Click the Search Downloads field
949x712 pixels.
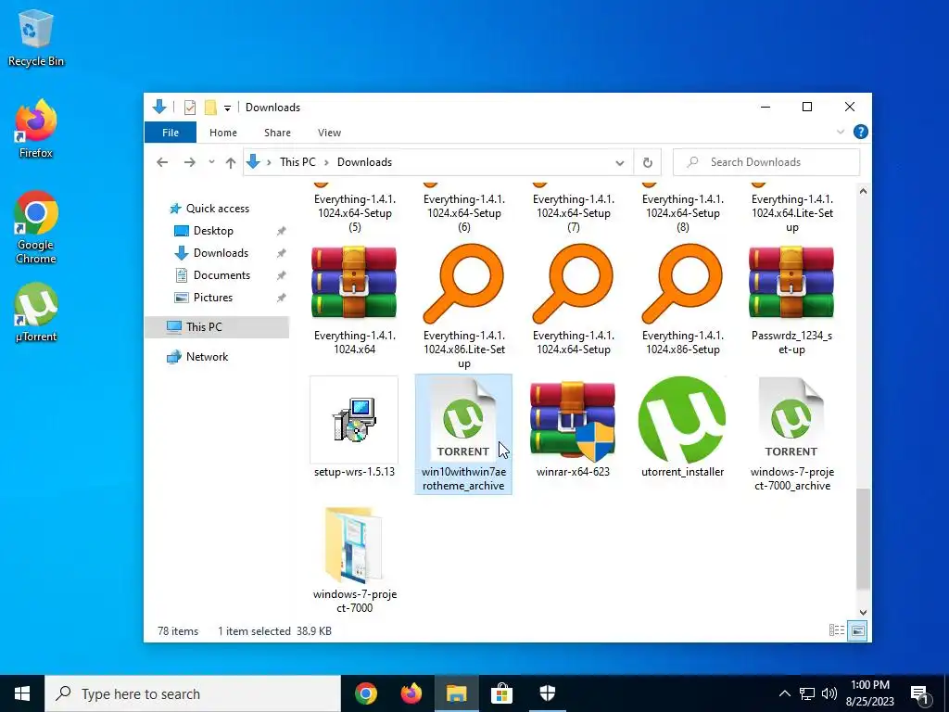[x=766, y=162]
